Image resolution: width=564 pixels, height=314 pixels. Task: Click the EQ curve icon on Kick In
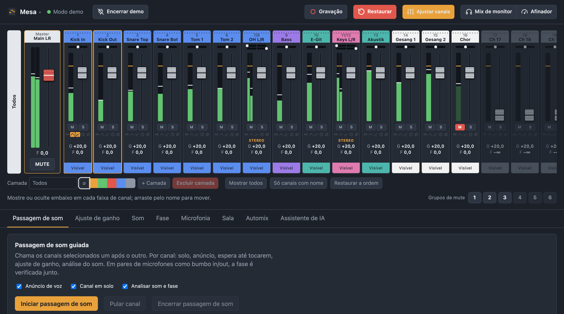pyautogui.click(x=73, y=134)
